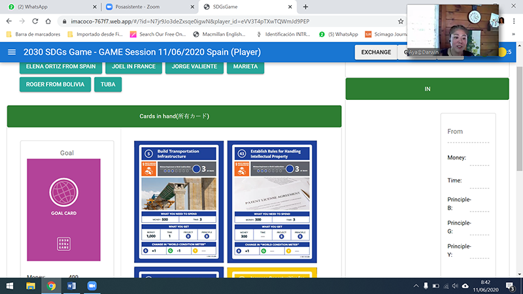The width and height of the screenshot is (523, 294).
Task: Go forward in browser history
Action: [x=22, y=21]
